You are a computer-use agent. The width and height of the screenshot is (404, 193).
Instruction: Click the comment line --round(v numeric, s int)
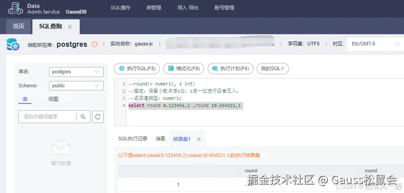pos(162,84)
